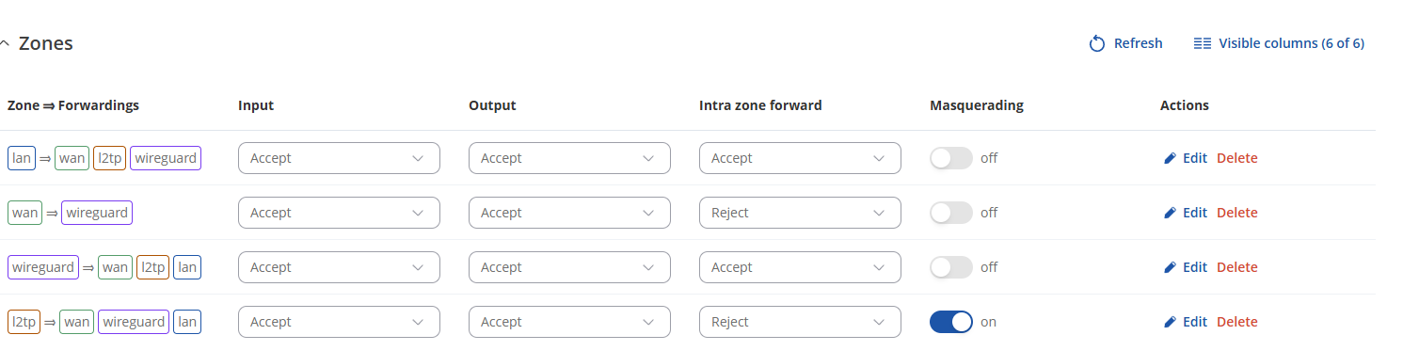Collapse the Zones section chevron
This screenshot has width=1403, height=351.
point(6,44)
